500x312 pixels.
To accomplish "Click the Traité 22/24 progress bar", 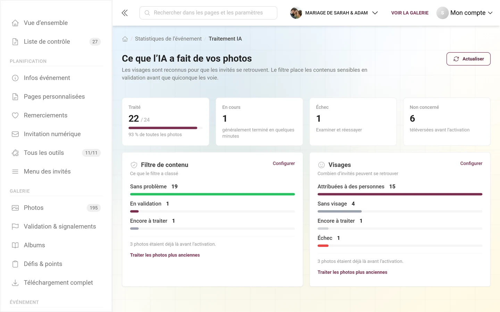I will tap(166, 128).
